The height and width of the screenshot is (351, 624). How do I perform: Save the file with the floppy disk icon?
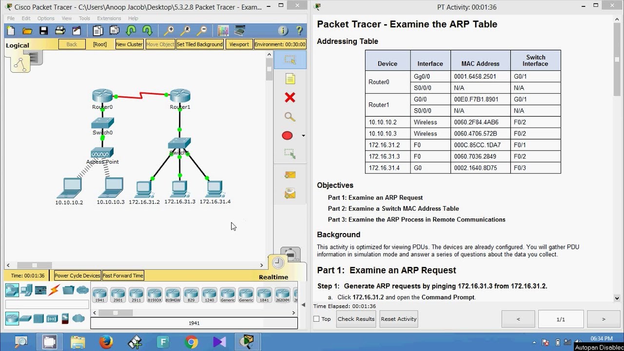click(x=43, y=31)
